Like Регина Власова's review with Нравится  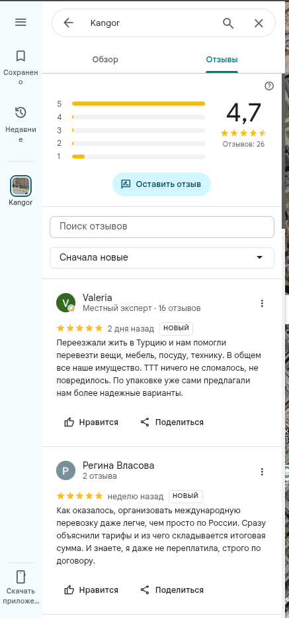[x=91, y=590]
